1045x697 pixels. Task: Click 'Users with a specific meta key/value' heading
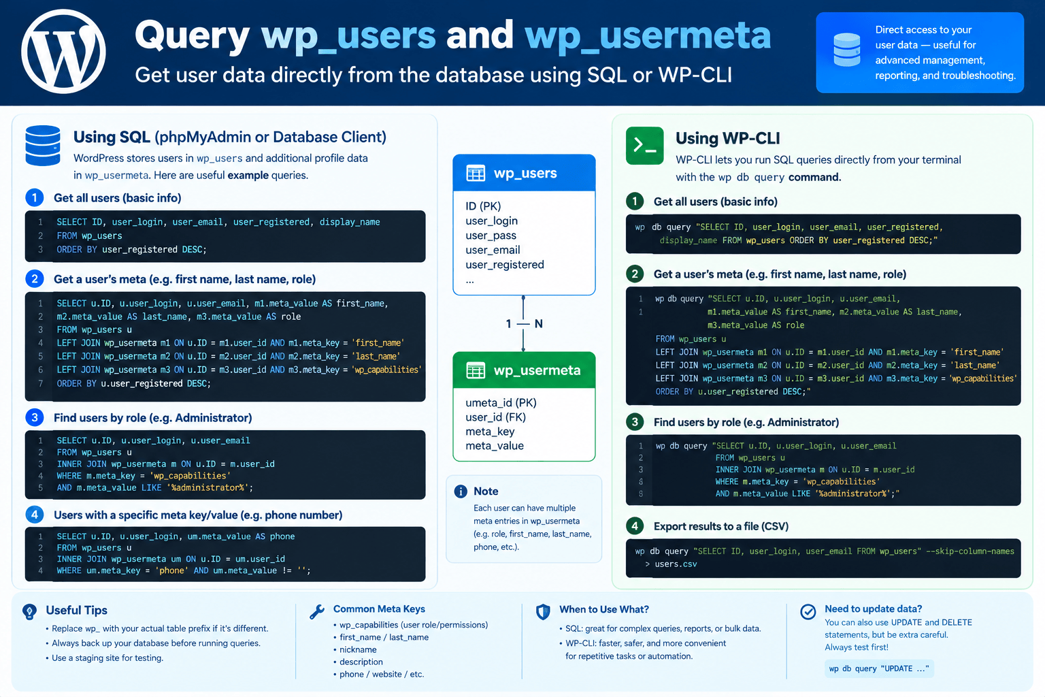point(198,515)
